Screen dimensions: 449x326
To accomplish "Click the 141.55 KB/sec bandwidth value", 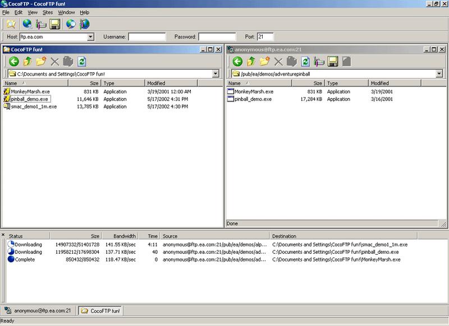I will pyautogui.click(x=120, y=245).
